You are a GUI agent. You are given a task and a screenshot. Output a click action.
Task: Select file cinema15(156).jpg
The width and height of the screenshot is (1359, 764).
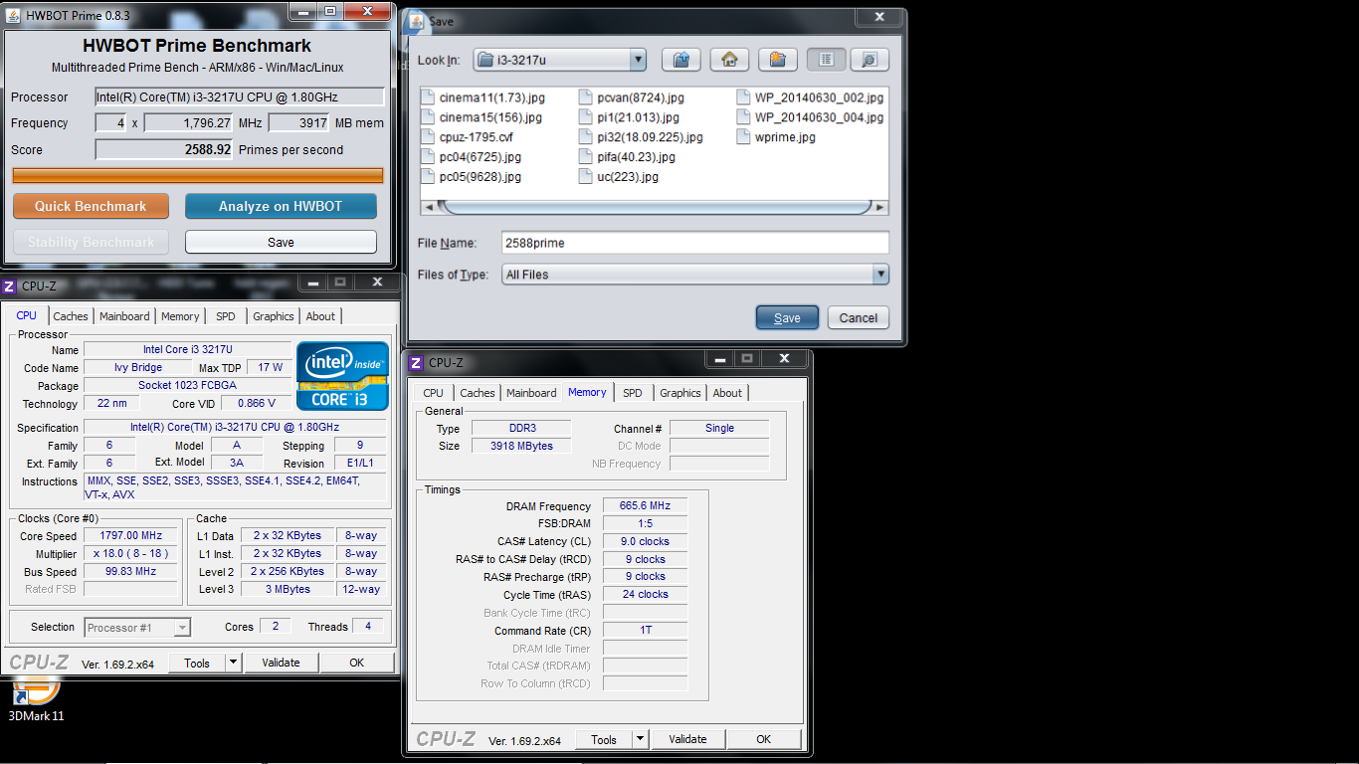[x=482, y=117]
